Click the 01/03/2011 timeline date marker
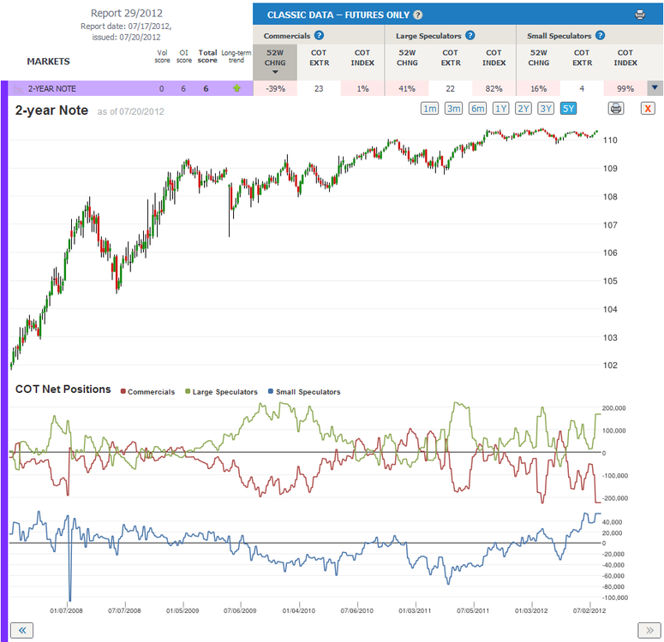The image size is (664, 642). (x=415, y=610)
